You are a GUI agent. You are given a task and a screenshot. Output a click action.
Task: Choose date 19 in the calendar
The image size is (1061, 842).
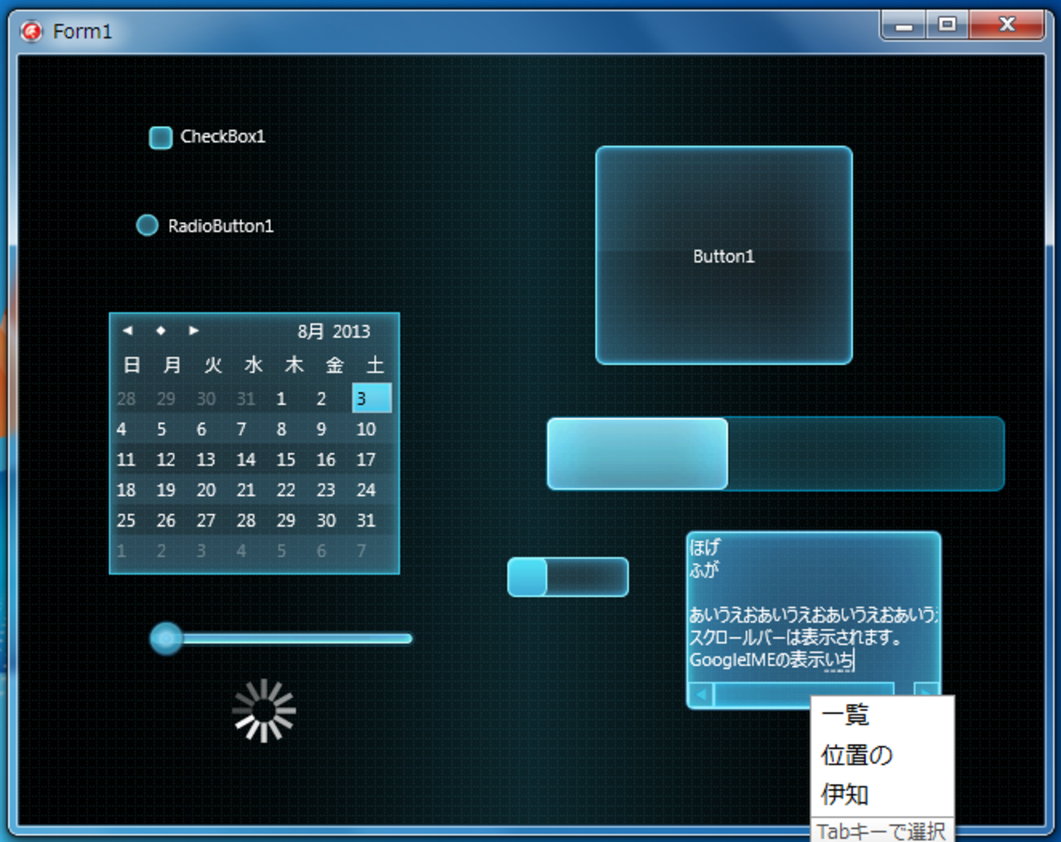tap(166, 490)
